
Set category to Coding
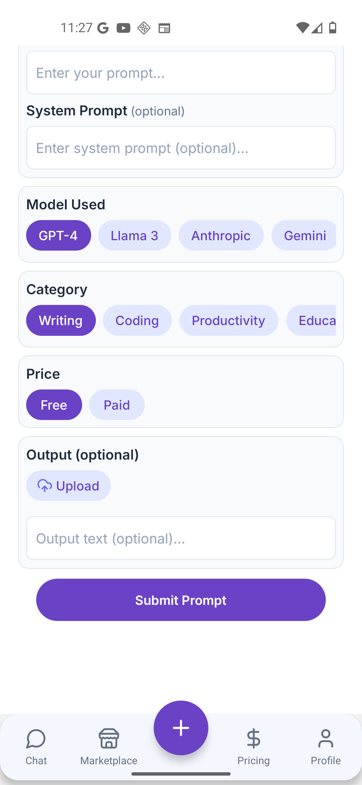[137, 320]
